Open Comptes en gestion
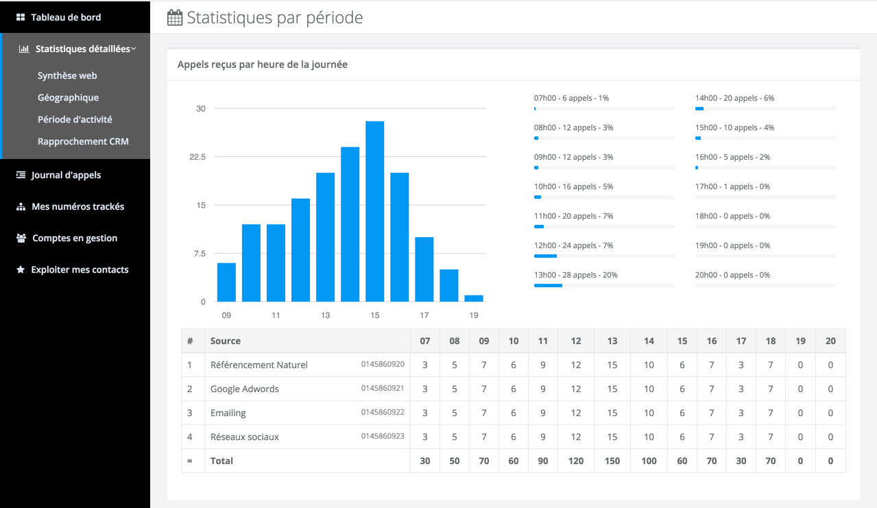Viewport: 877px width, 508px height. tap(75, 238)
